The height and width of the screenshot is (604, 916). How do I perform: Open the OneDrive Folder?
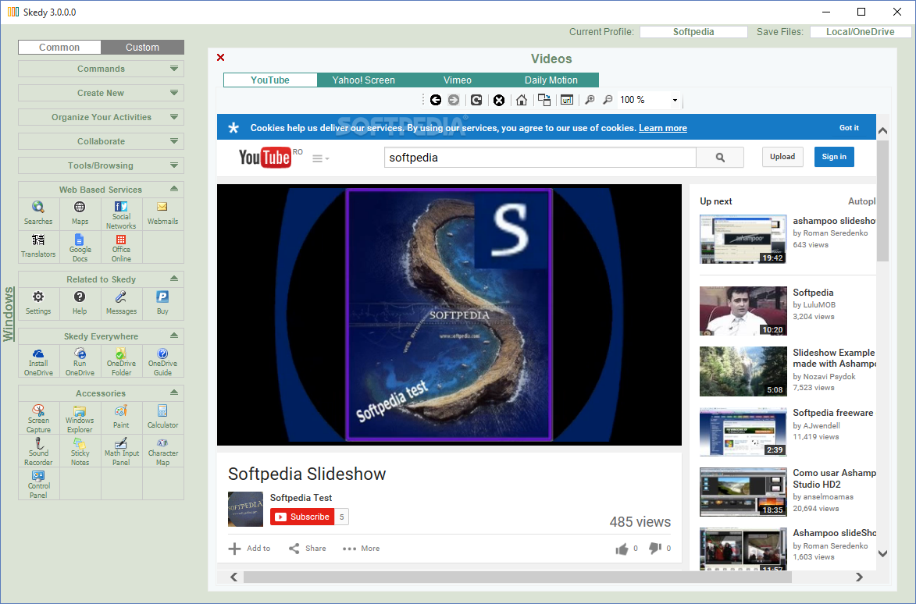coord(122,361)
